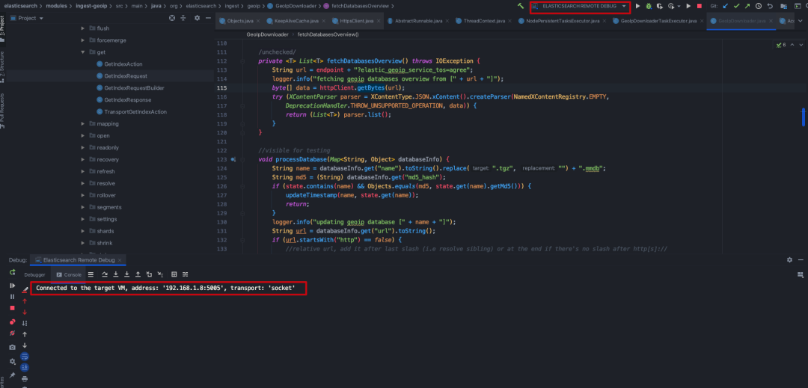Close the Objects.java tab
808x388 pixels.
pyautogui.click(x=257, y=21)
